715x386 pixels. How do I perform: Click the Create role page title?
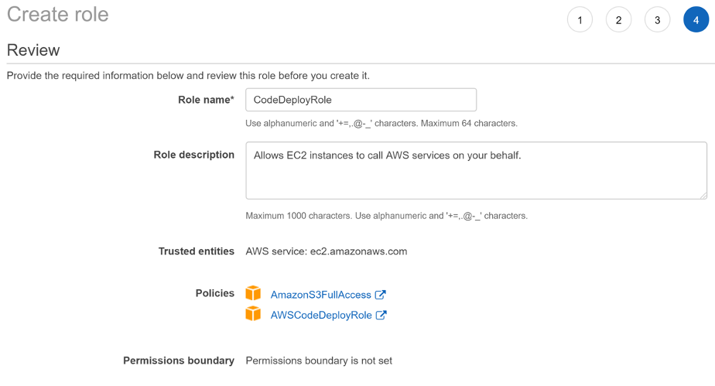pyautogui.click(x=58, y=14)
